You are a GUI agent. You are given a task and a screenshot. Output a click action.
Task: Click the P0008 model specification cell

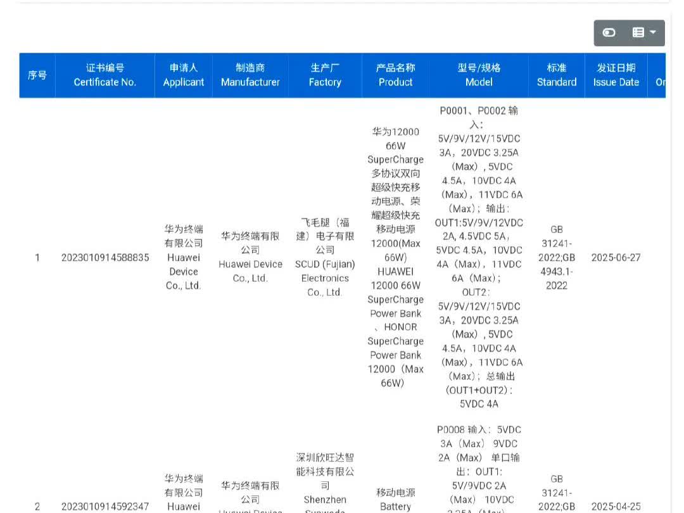tap(479, 469)
